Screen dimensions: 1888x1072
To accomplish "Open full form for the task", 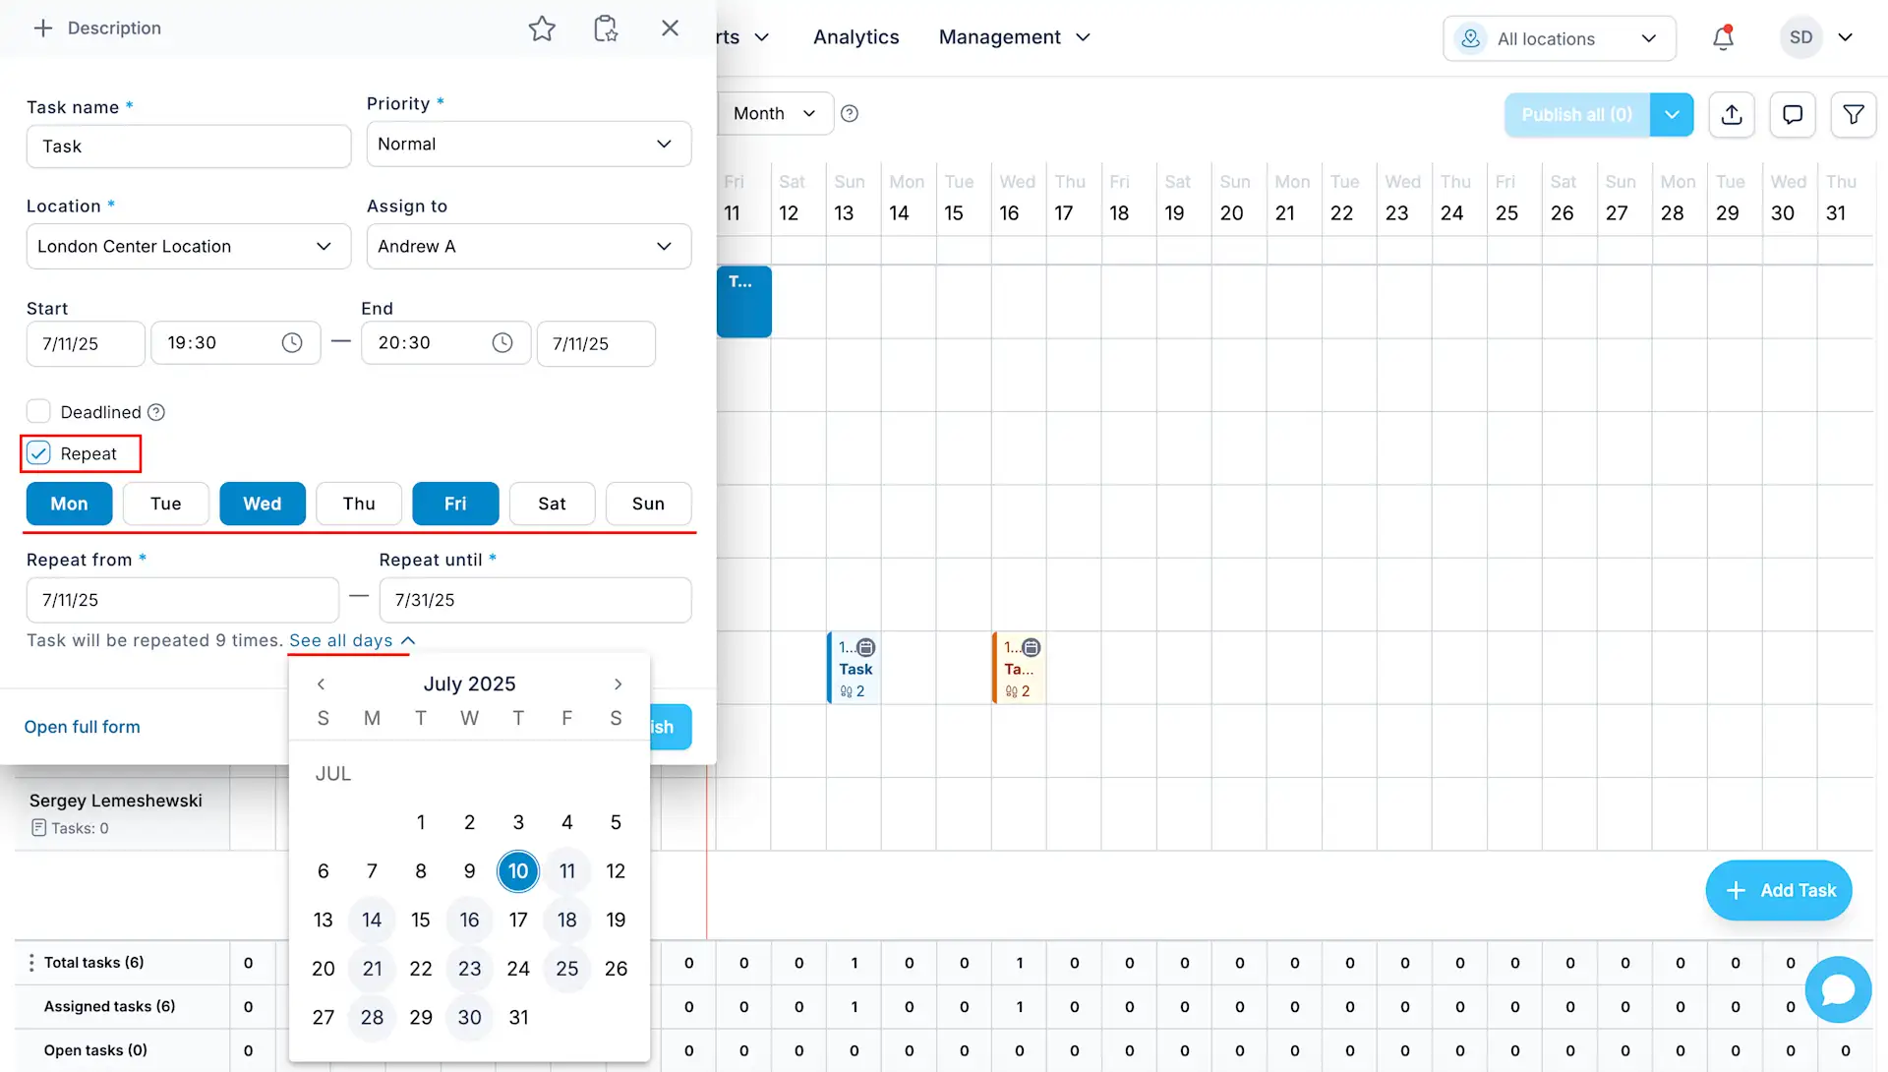I will point(82,726).
